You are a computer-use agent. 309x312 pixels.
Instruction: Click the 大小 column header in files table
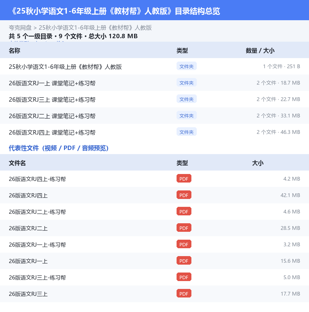[258, 163]
